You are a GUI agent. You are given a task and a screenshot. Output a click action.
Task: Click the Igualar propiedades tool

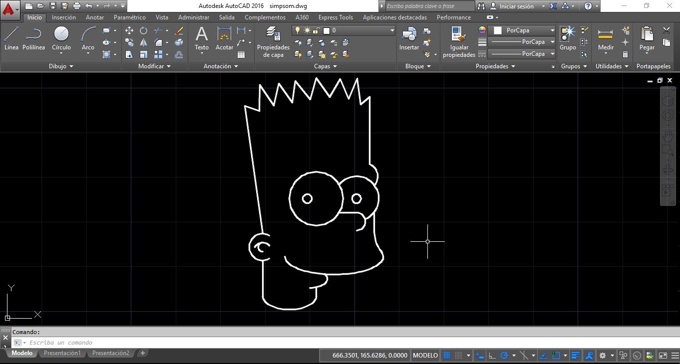point(458,42)
